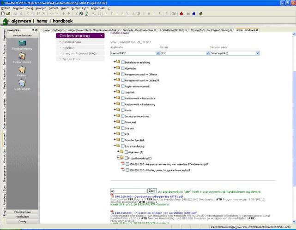Click the search input containing 'atr'
This screenshot has height=230, width=296.
tap(128, 191)
